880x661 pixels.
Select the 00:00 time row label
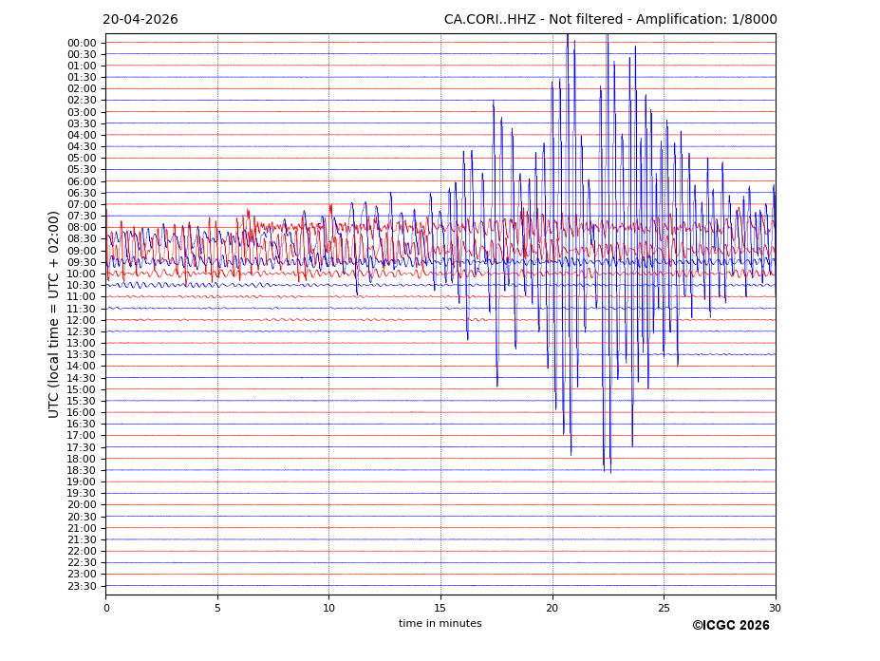coord(82,43)
